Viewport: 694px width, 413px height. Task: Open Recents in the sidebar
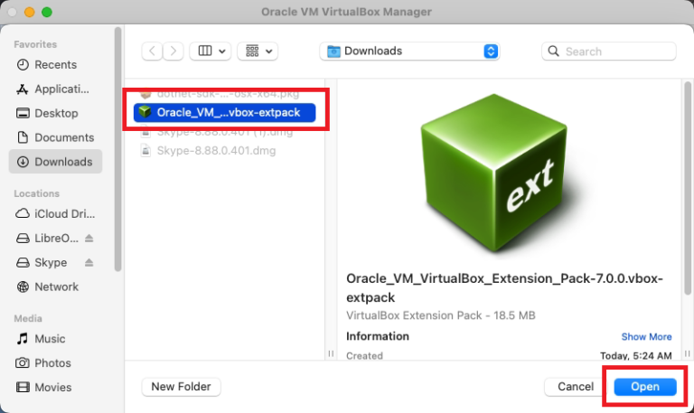click(55, 65)
